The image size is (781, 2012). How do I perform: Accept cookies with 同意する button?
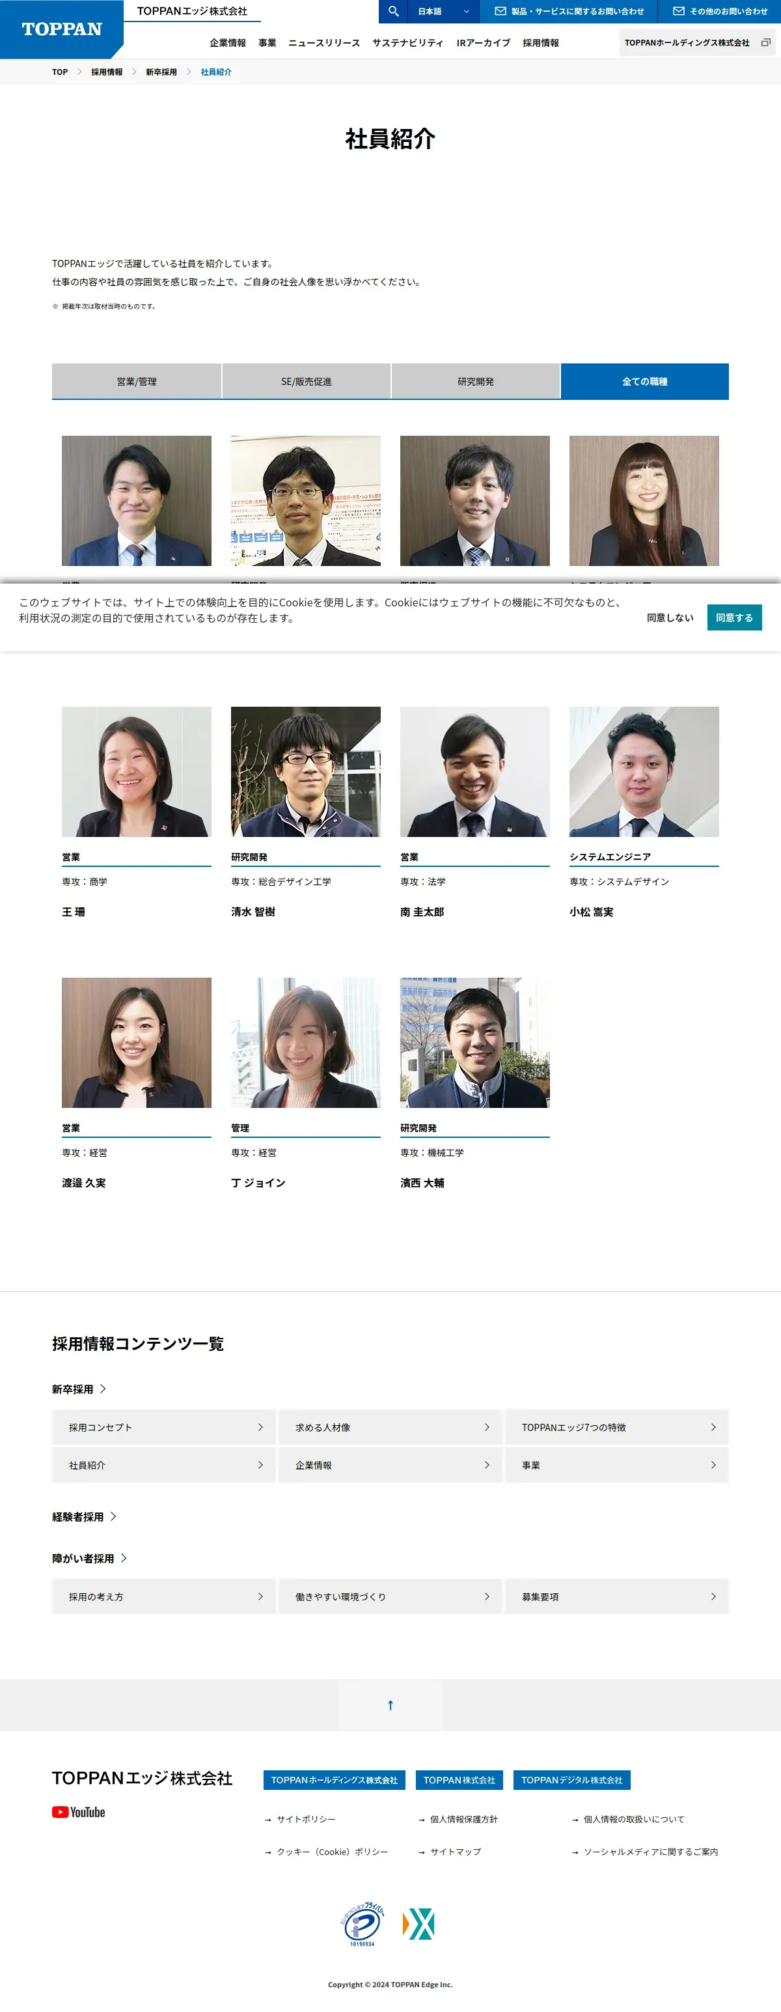pyautogui.click(x=734, y=617)
